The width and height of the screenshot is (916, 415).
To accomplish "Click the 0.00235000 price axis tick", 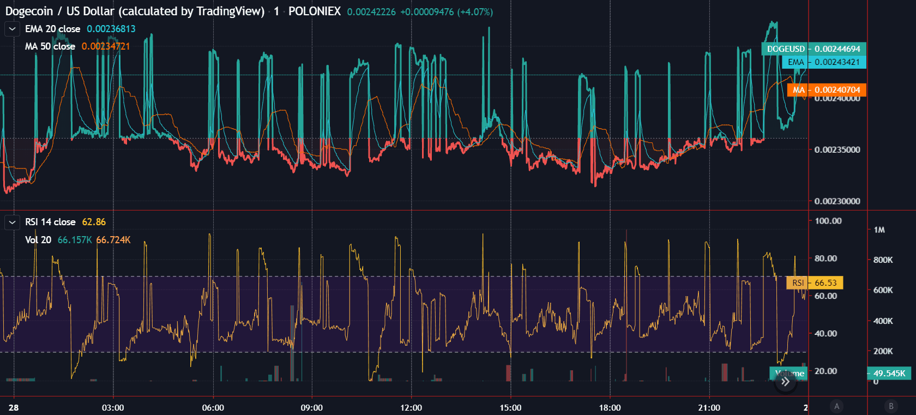I will (x=837, y=150).
